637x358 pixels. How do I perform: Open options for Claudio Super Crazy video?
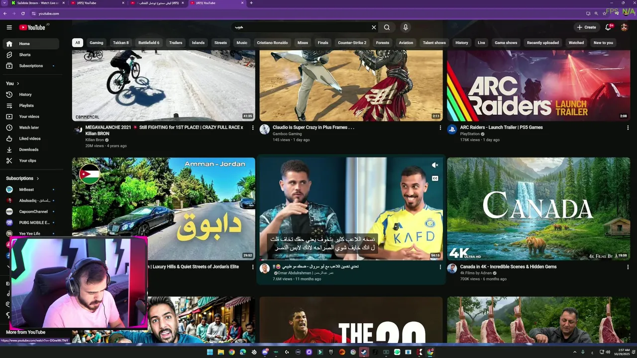pyautogui.click(x=440, y=128)
